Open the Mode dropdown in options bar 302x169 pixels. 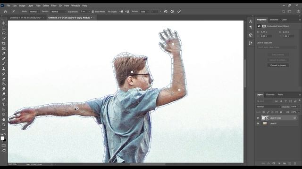(34, 12)
